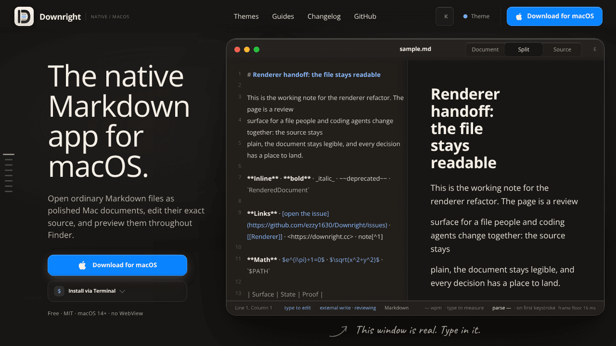
Task: Click the Downright logo icon
Action: pos(24,16)
